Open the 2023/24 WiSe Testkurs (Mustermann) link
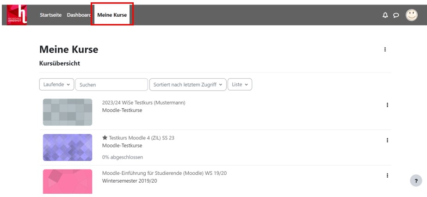Viewport: 427px width, 197px height. pos(143,103)
